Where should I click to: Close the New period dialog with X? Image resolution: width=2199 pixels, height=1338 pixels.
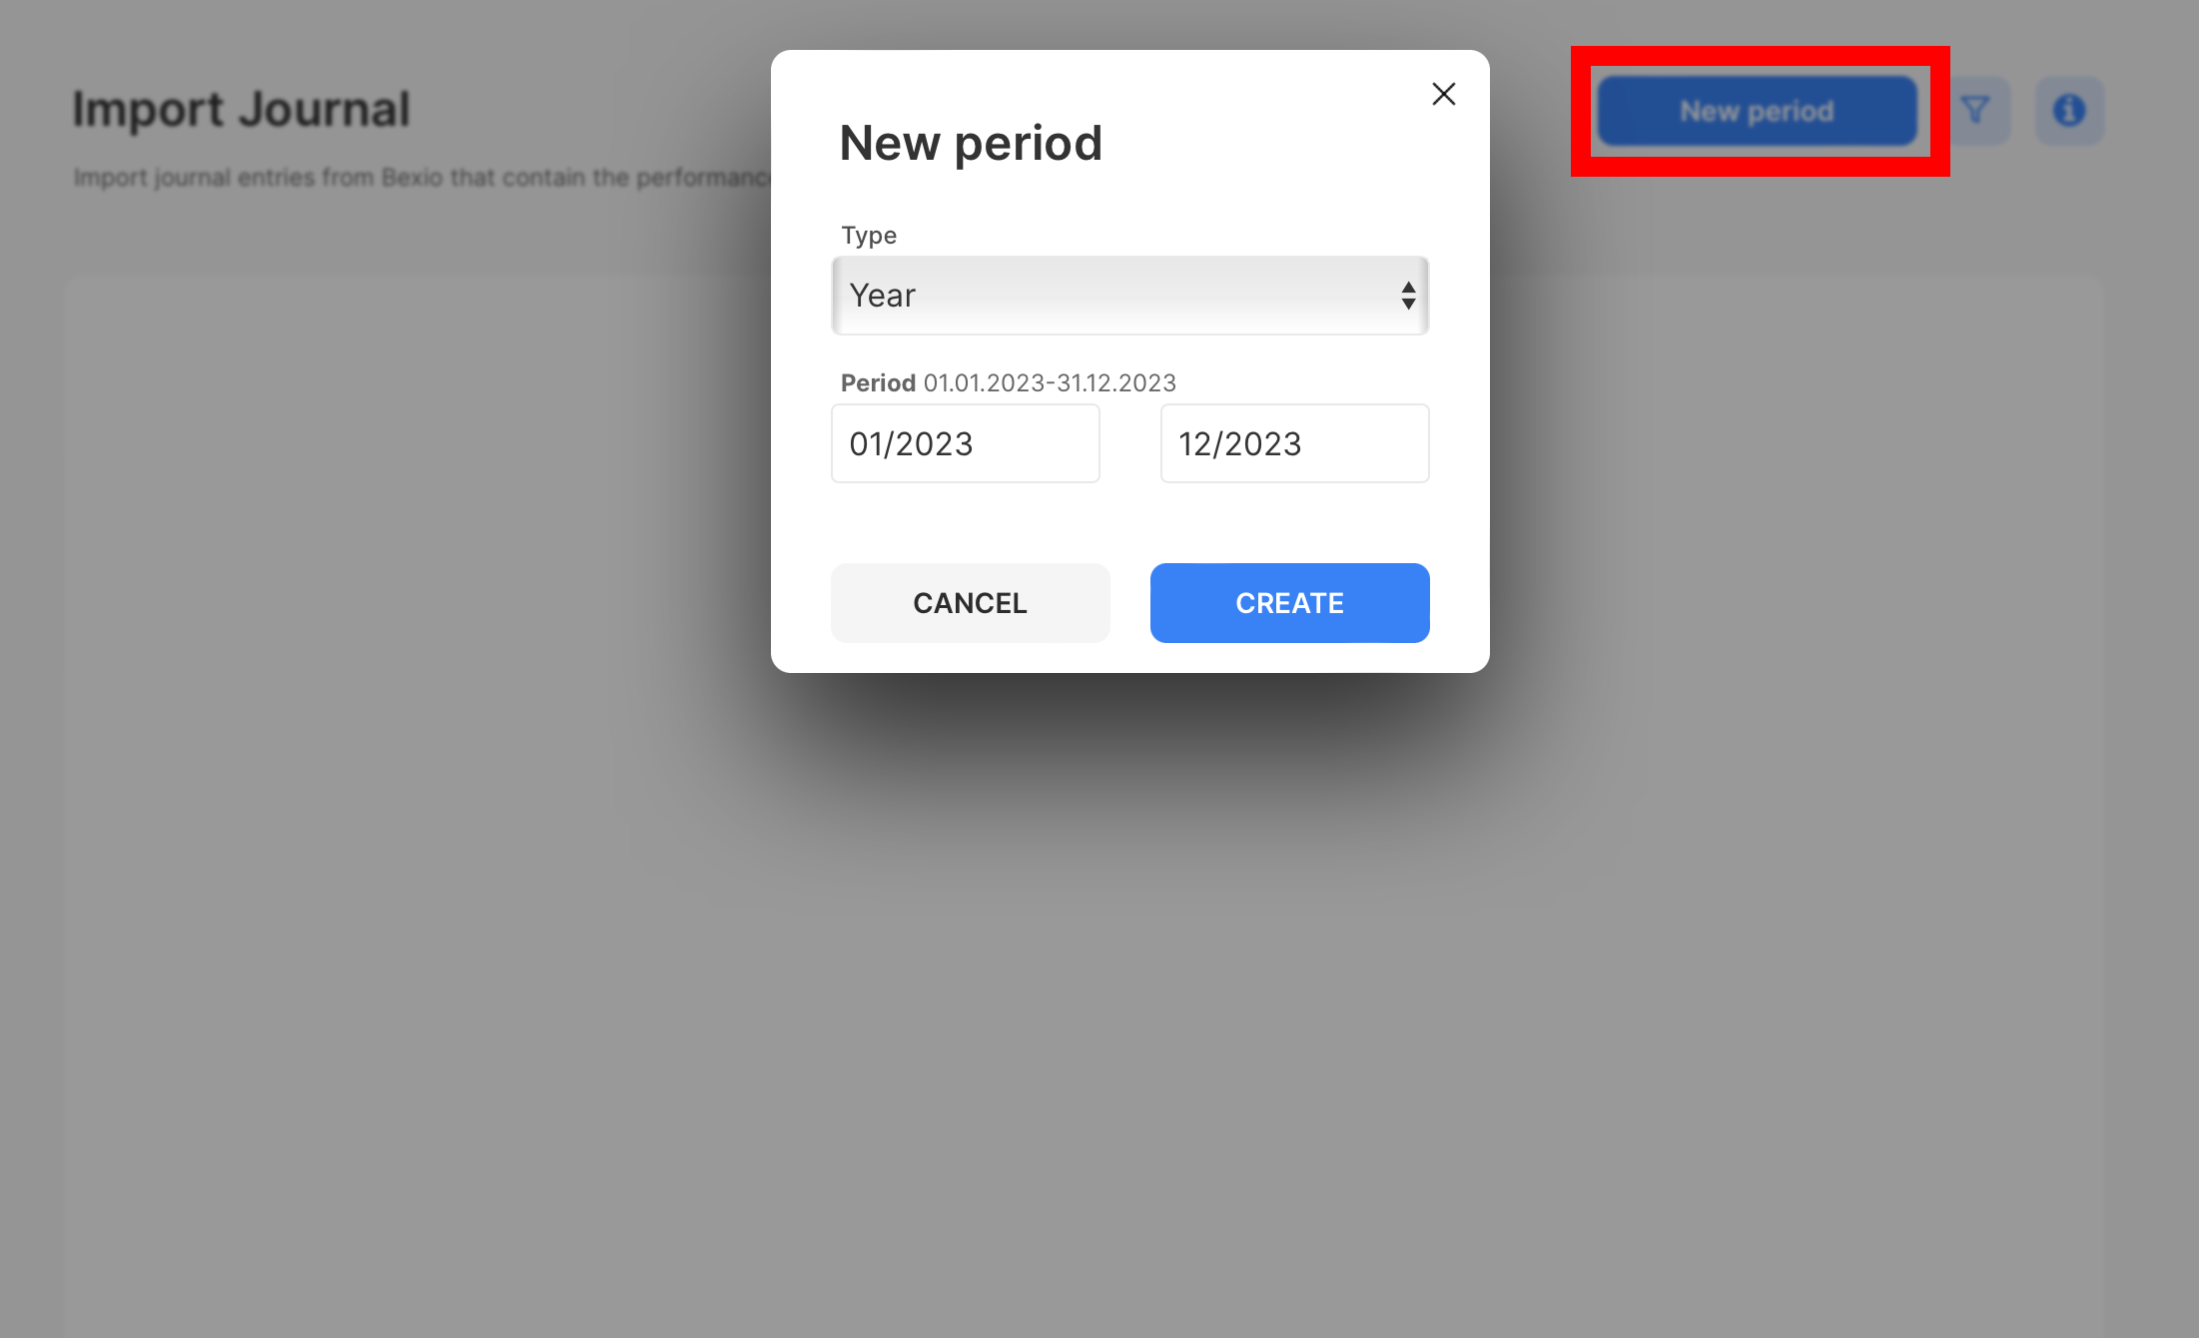click(x=1443, y=94)
